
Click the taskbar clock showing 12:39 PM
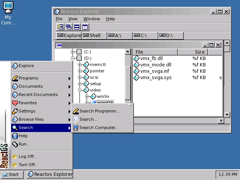[x=228, y=174]
